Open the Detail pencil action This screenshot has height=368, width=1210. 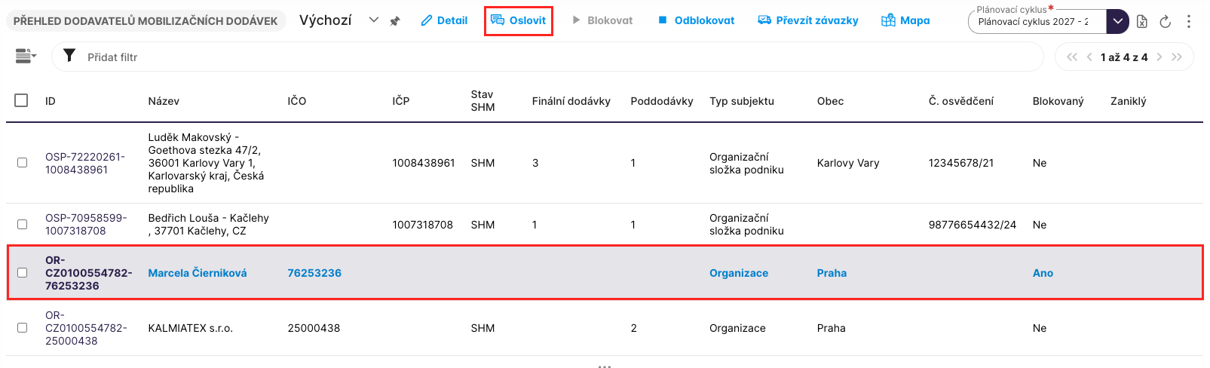[444, 20]
